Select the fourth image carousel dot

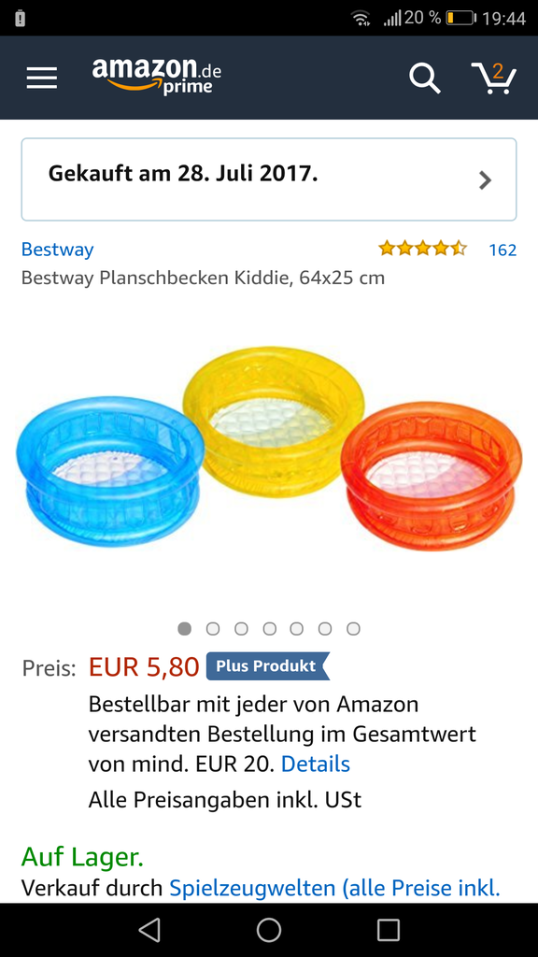(270, 629)
